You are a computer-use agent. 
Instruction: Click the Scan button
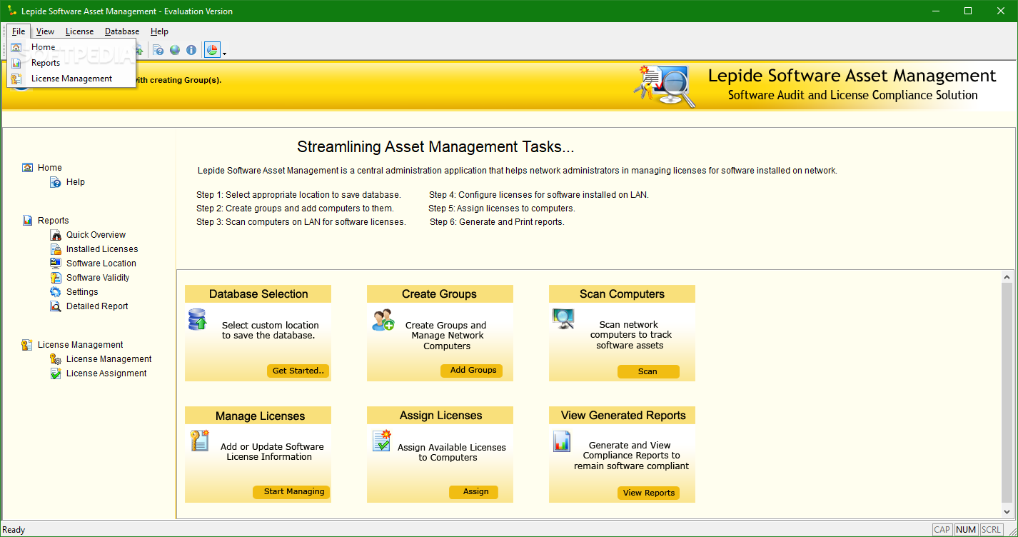[x=648, y=371]
